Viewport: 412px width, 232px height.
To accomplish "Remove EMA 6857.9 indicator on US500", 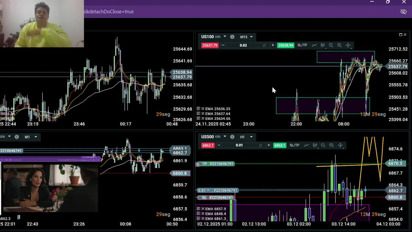I will 203,209.
